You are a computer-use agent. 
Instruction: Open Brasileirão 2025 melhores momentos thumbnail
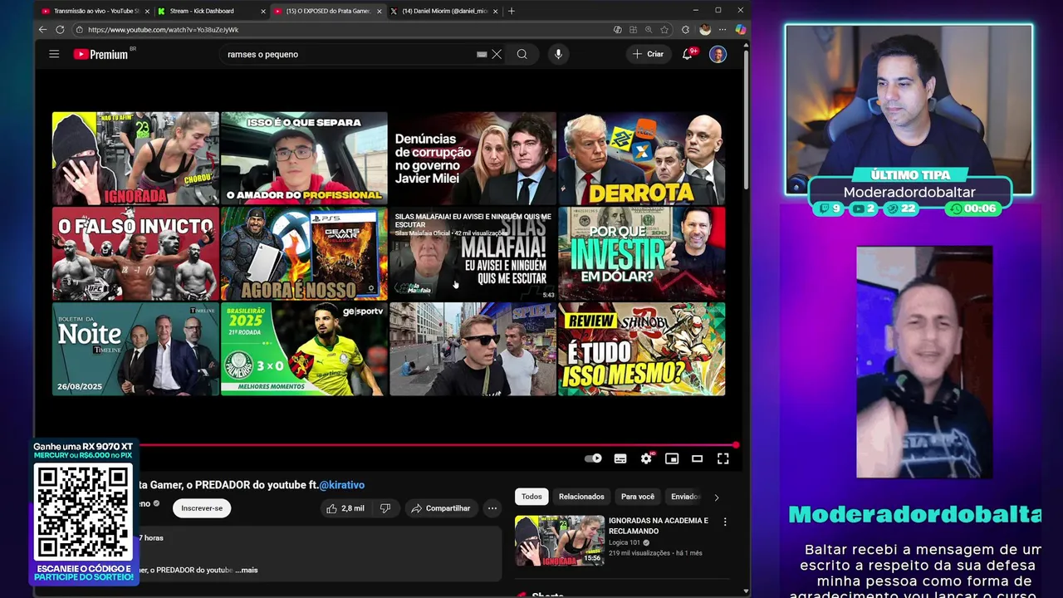[x=304, y=349]
